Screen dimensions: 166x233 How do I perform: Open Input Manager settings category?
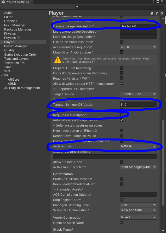coord(15,25)
